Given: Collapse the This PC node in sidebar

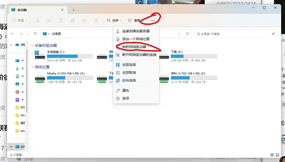Looking at the screenshot, I should [11, 147].
